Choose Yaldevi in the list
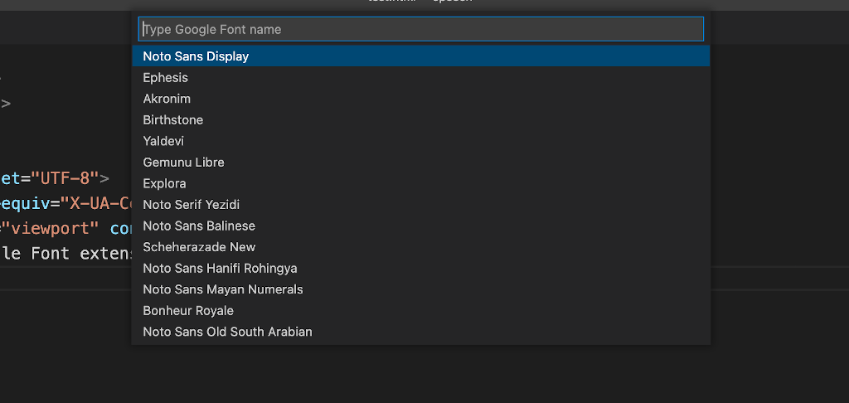849x403 pixels. tap(420, 141)
